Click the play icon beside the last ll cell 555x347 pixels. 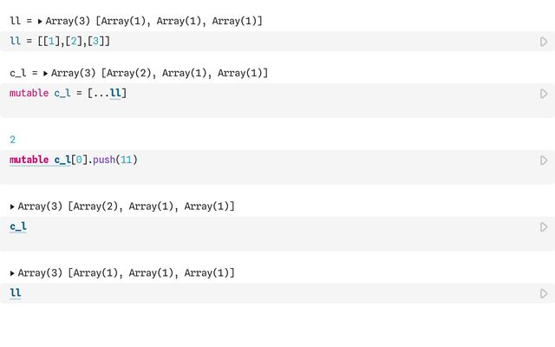coord(544,294)
